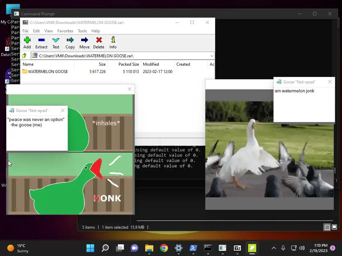Open File Explorer from the taskbar
The width and height of the screenshot is (342, 256).
coord(149,248)
